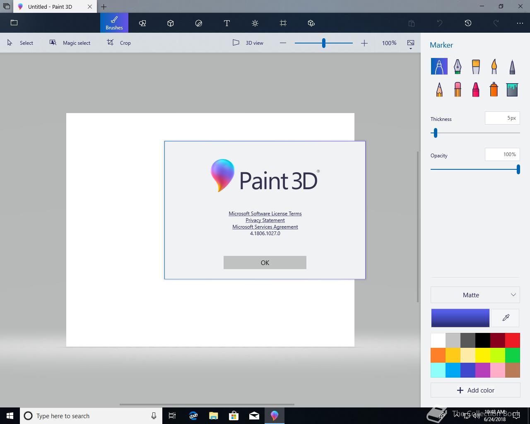Click the zoom out minus button
The width and height of the screenshot is (530, 424).
click(283, 43)
